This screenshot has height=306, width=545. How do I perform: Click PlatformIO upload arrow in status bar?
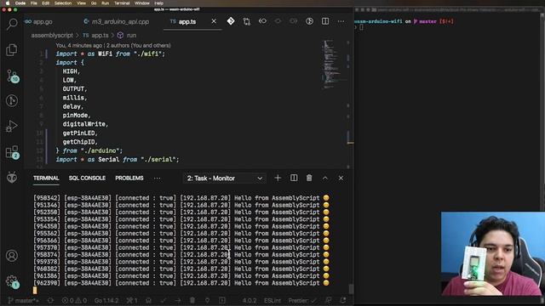(x=178, y=300)
